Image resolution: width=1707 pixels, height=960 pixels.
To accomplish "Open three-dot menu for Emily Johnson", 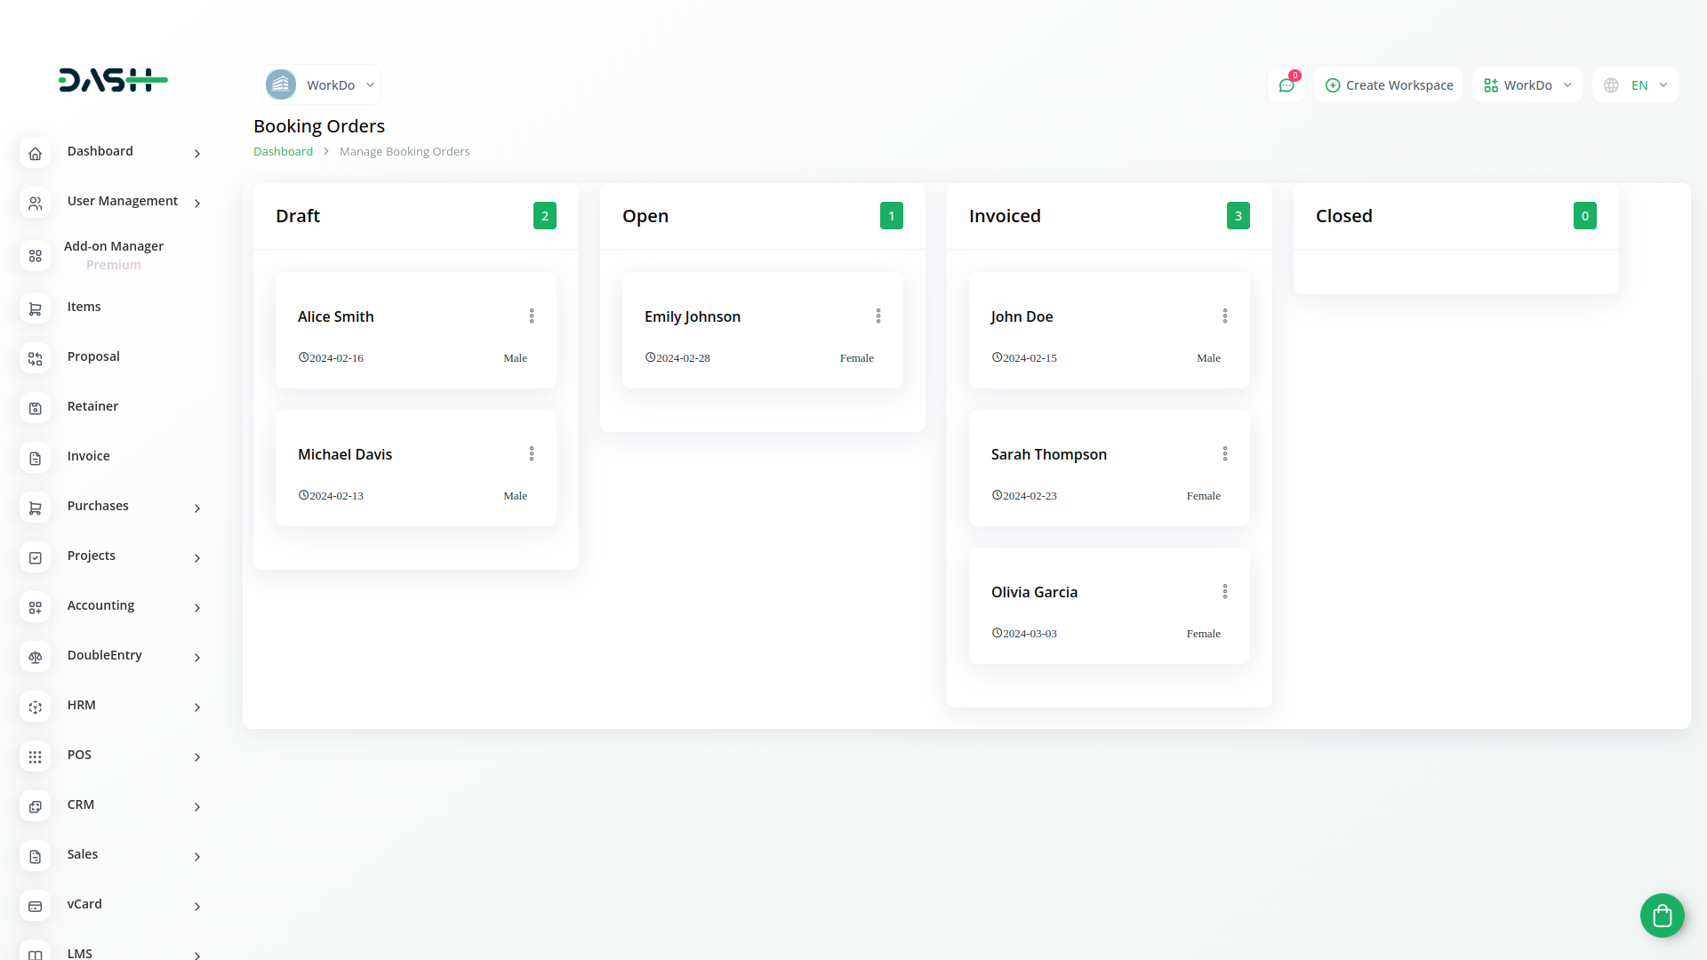I will 878,316.
